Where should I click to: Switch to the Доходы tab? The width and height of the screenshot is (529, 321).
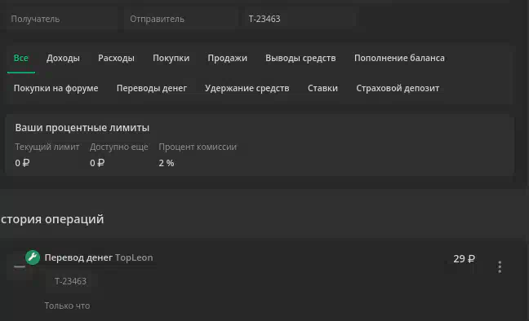63,59
